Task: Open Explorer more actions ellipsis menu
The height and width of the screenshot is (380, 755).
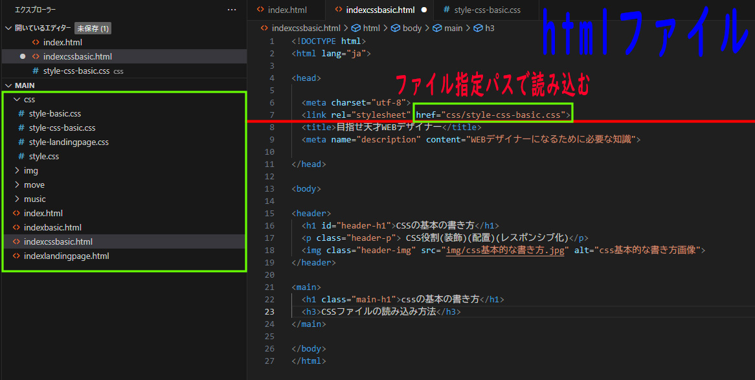Action: (232, 10)
